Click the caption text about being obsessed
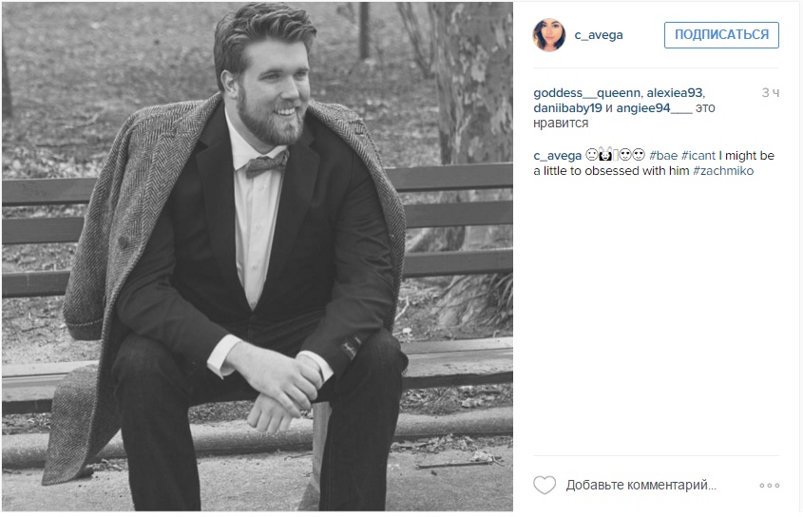 click(654, 163)
